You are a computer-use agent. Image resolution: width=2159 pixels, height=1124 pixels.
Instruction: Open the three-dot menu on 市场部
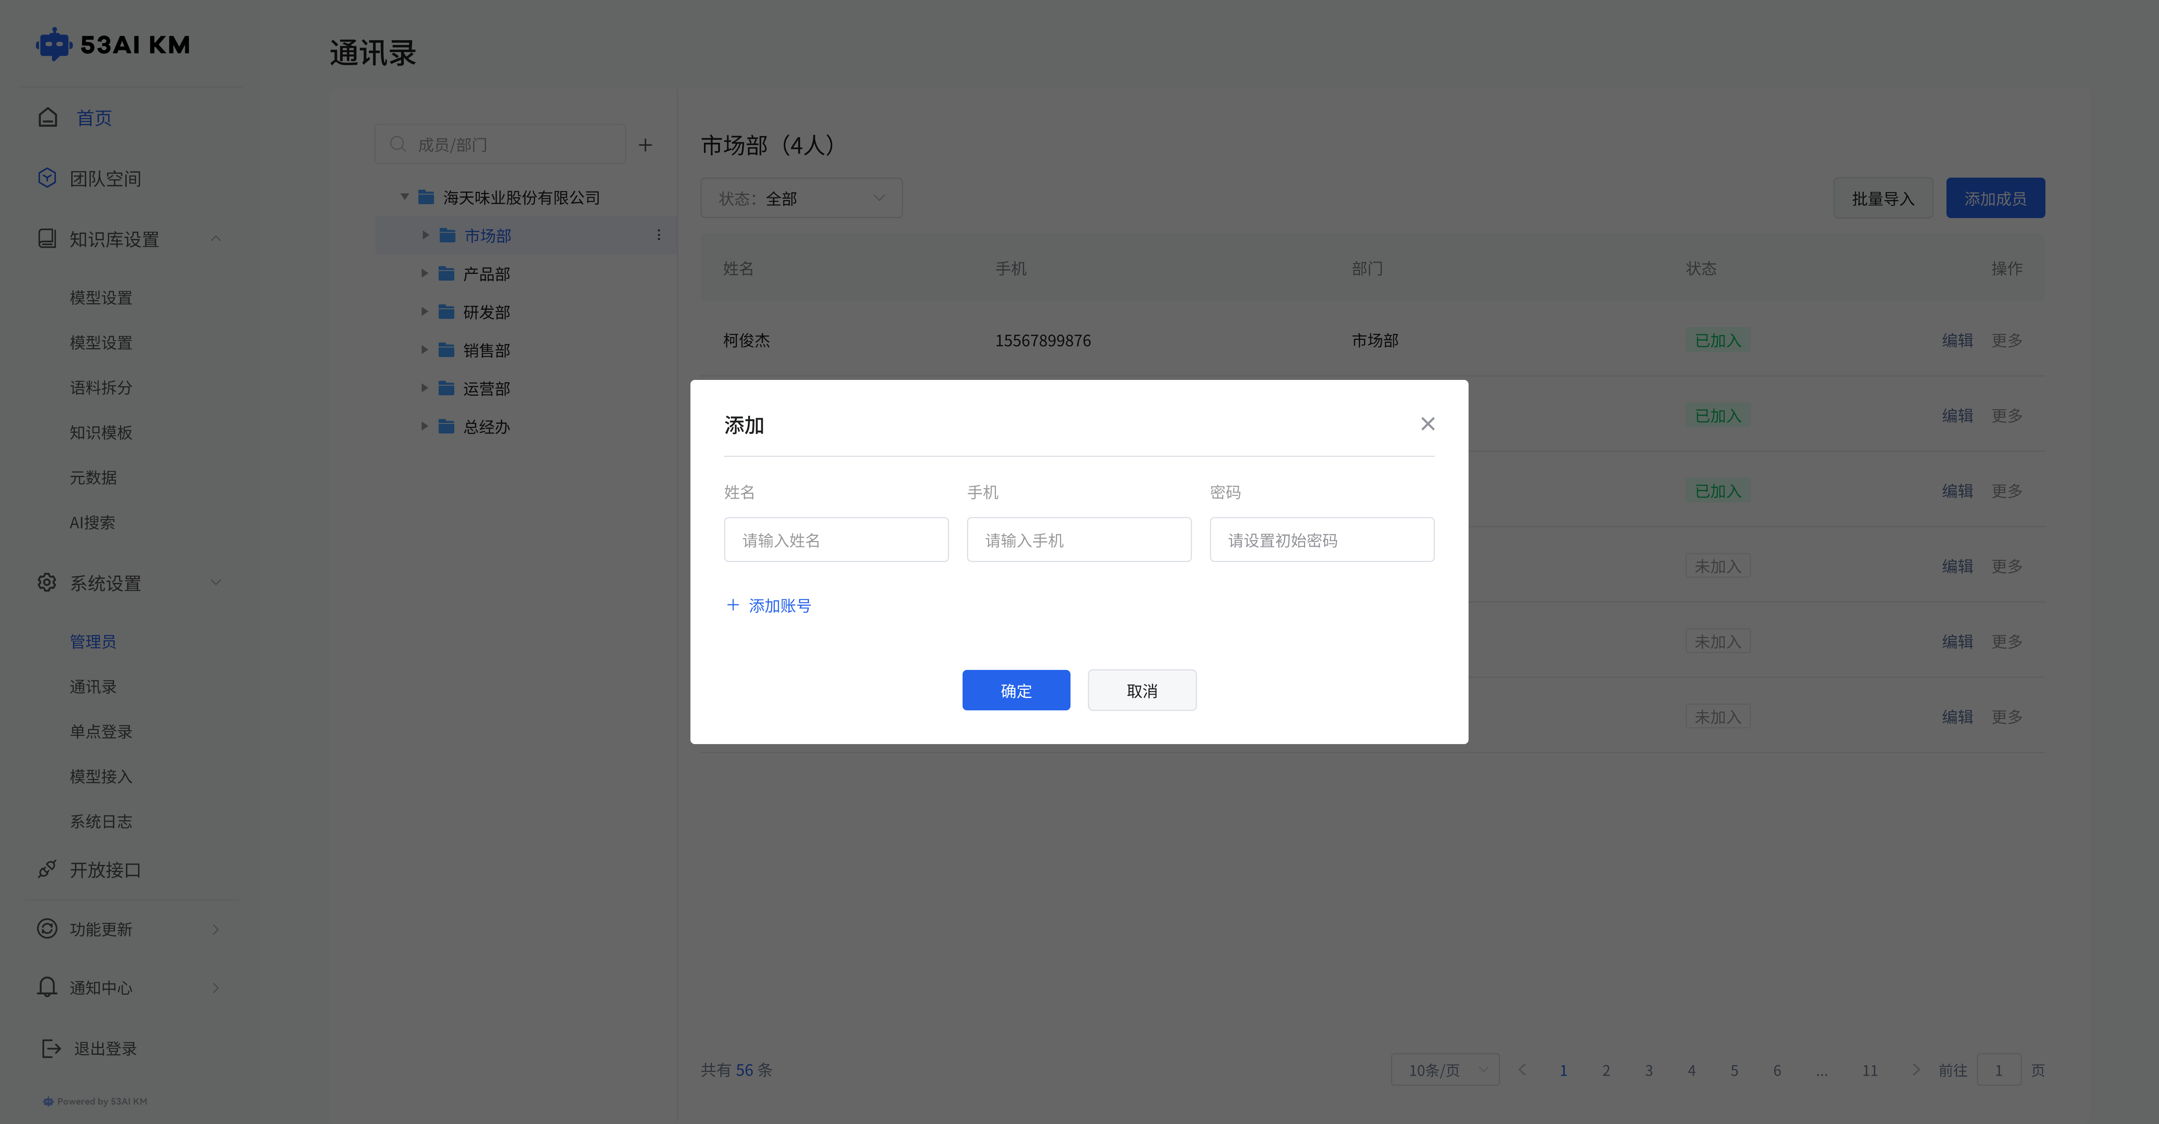point(659,235)
